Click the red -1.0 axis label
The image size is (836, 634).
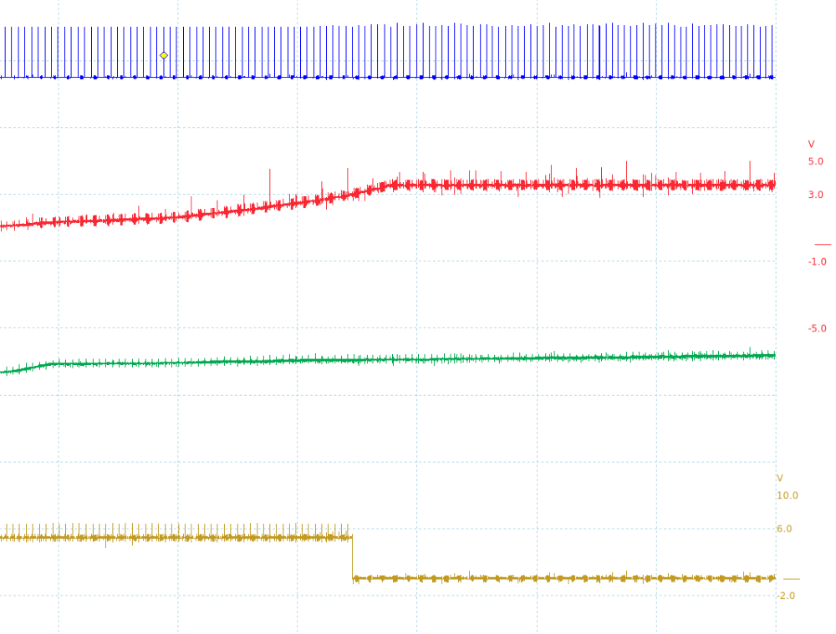pos(817,261)
